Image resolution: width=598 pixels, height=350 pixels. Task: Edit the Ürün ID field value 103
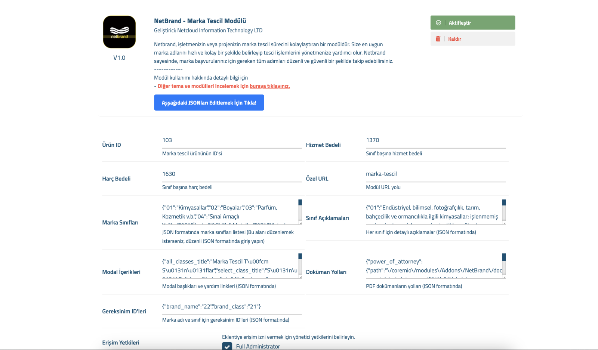click(232, 140)
